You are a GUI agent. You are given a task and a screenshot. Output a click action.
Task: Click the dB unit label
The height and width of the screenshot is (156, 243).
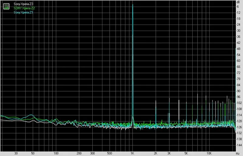[238, 2]
